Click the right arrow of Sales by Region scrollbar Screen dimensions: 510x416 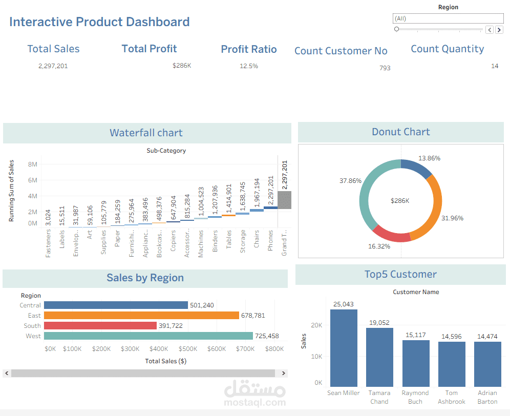[283, 373]
